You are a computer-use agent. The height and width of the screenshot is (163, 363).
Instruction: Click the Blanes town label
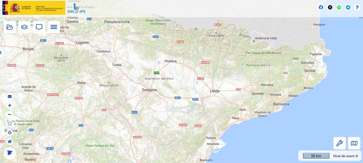308,88
